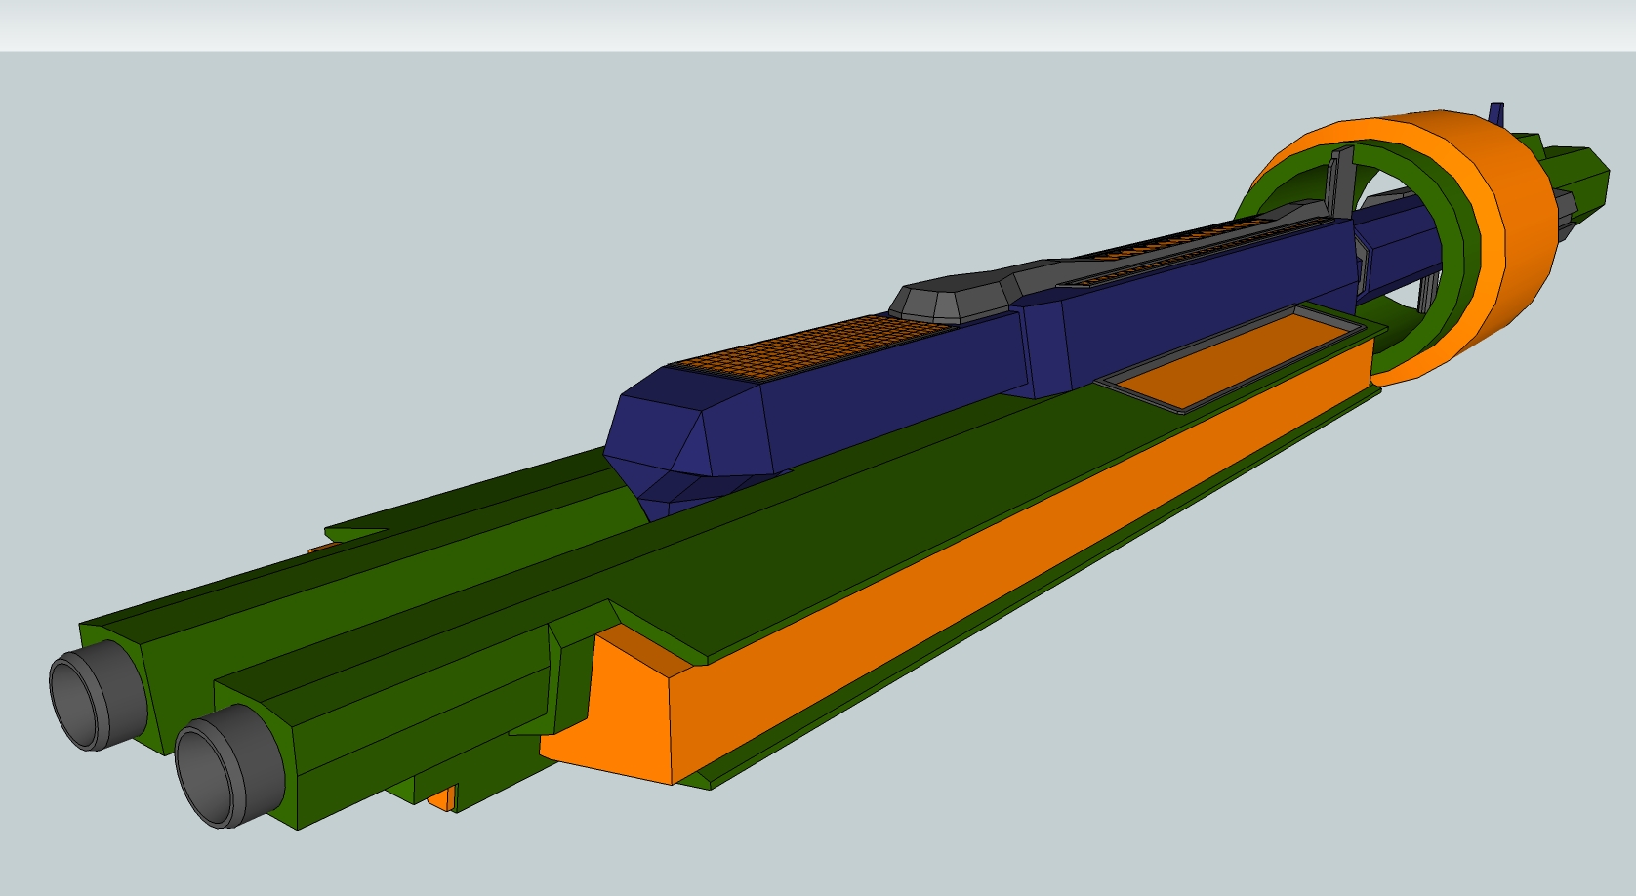This screenshot has width=1636, height=896.
Task: Click the blank bar at window top
Action: pyautogui.click(x=818, y=24)
